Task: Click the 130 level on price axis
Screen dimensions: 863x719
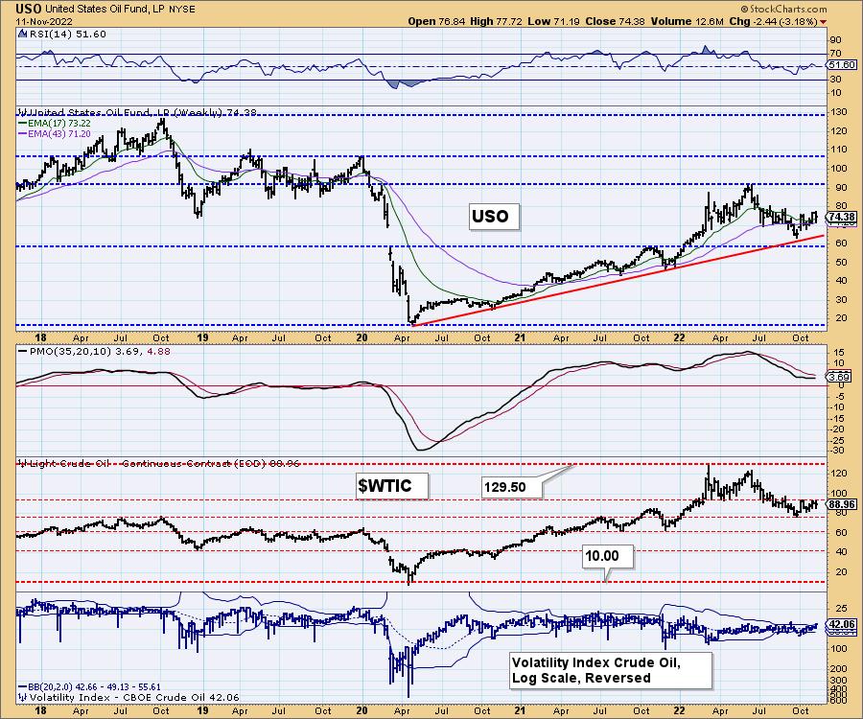Action: pos(839,112)
